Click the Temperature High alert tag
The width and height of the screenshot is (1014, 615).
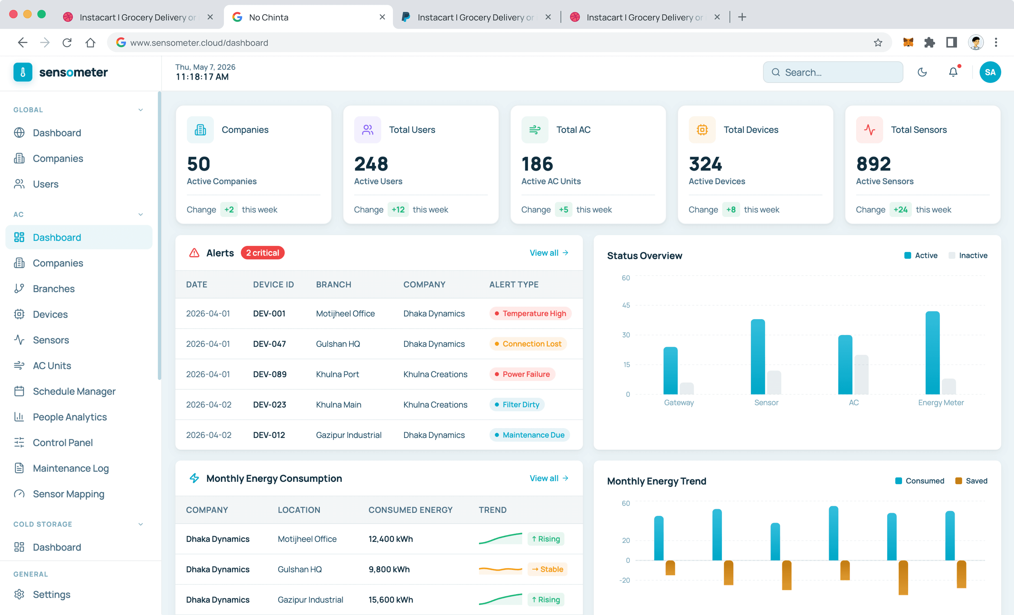pos(531,314)
